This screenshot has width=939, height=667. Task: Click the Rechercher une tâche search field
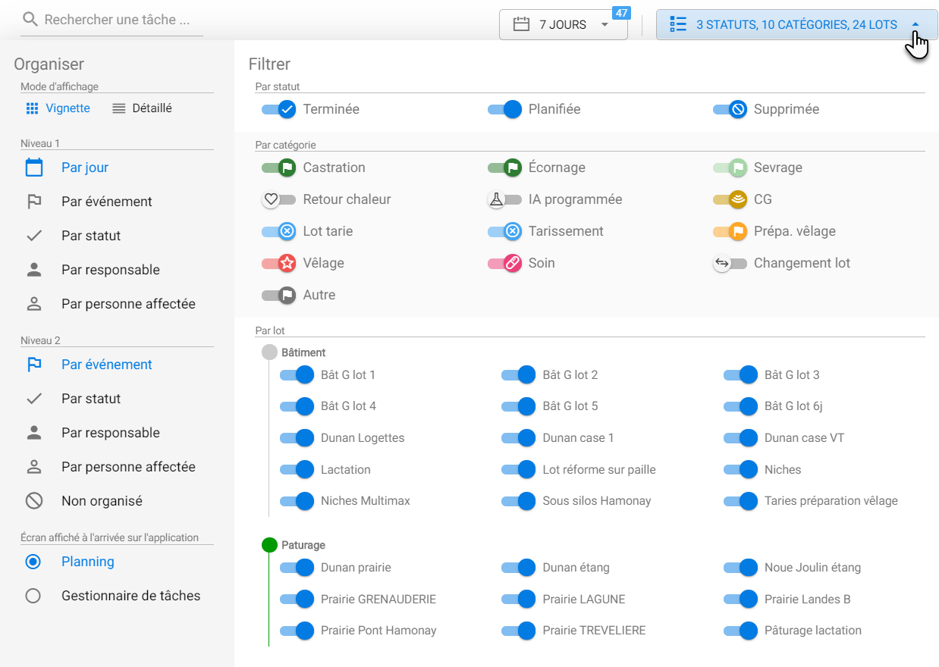[x=112, y=20]
